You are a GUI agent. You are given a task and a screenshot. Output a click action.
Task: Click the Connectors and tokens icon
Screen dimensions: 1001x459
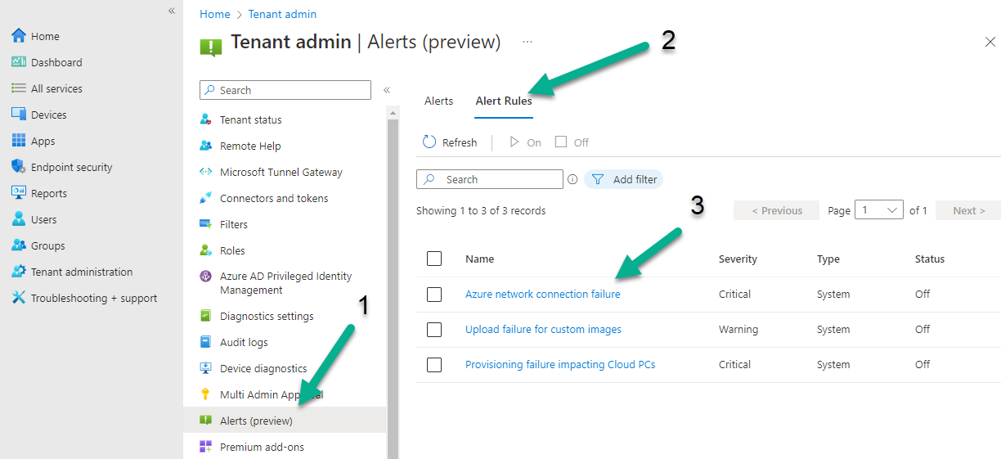pyautogui.click(x=205, y=198)
